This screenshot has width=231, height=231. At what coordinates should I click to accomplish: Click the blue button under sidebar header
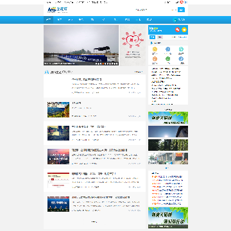152,37
